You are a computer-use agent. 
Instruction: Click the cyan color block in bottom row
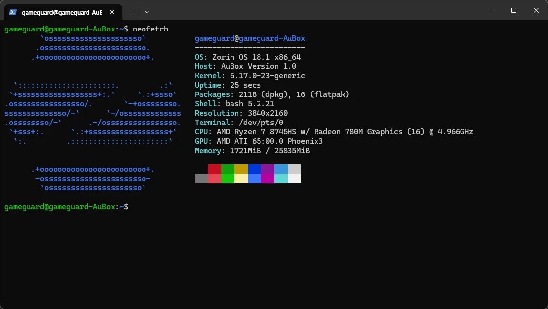[x=281, y=179]
